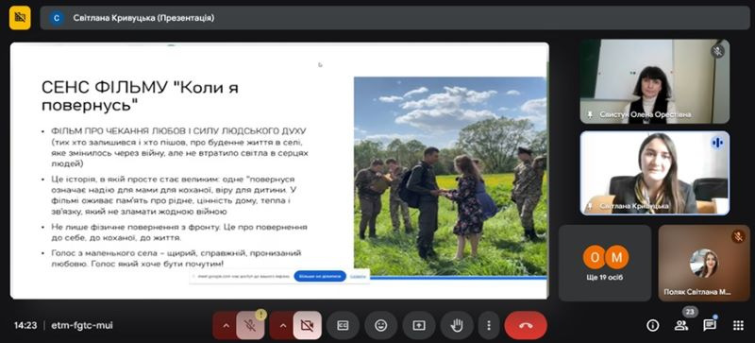Click the presenter avatar letter C
The height and width of the screenshot is (343, 755).
point(57,18)
